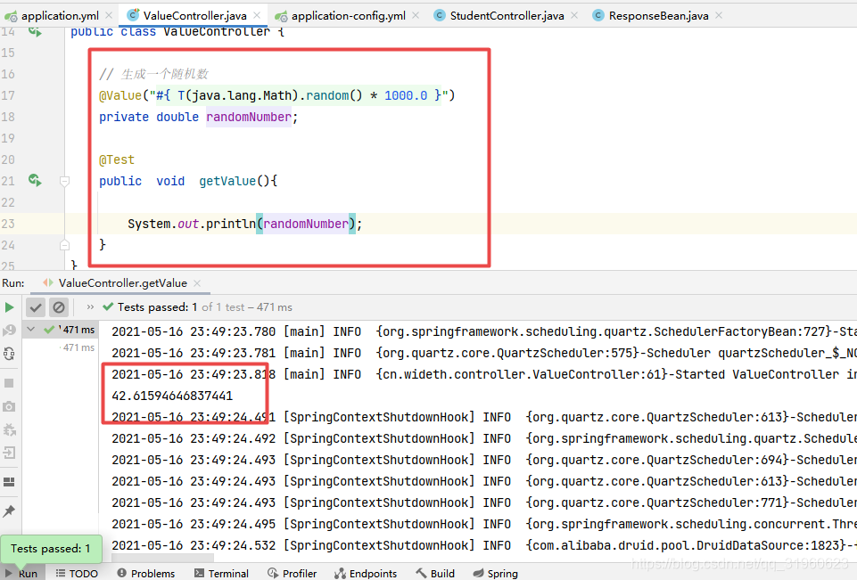857x580 pixels.
Task: Open the Endpoints tool window
Action: (365, 574)
